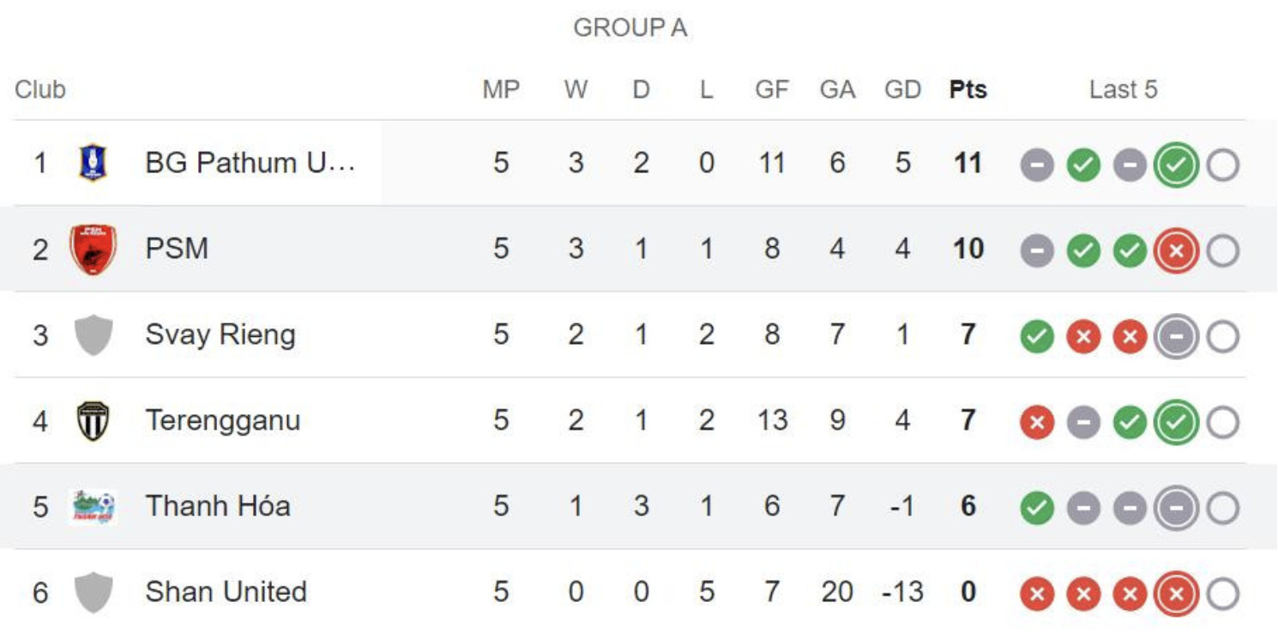This screenshot has width=1278, height=638.
Task: Click BG Pathum's empty upcoming match circle
Action: (1223, 165)
